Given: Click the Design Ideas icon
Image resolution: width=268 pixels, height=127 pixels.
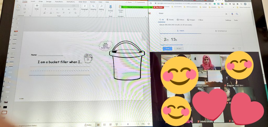Looking at the screenshot, I should point(121,7).
